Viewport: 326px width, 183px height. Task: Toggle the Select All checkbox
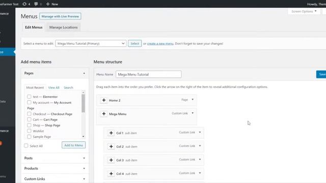pos(26,146)
